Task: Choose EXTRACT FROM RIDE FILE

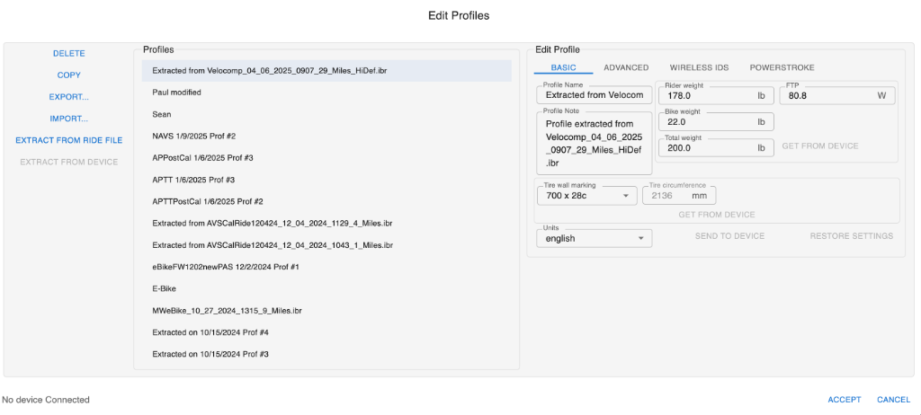Action: tap(68, 140)
